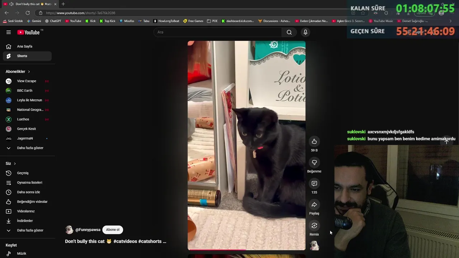Open the View Escape subscription
The width and height of the screenshot is (459, 258).
pyautogui.click(x=27, y=81)
